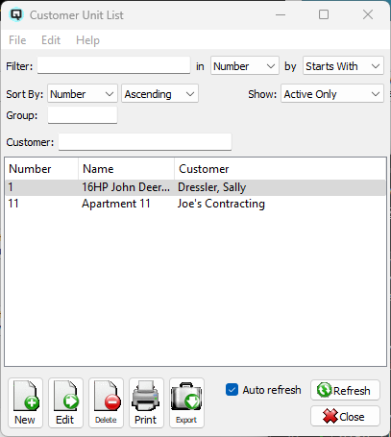This screenshot has width=391, height=437.
Task: Change the Ascending sort order dropdown
Action: (159, 94)
